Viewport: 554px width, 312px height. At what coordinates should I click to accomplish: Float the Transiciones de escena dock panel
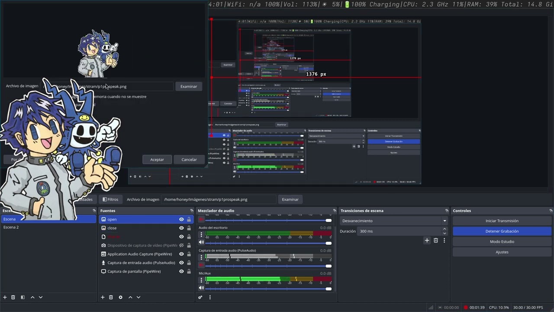[x=447, y=211]
